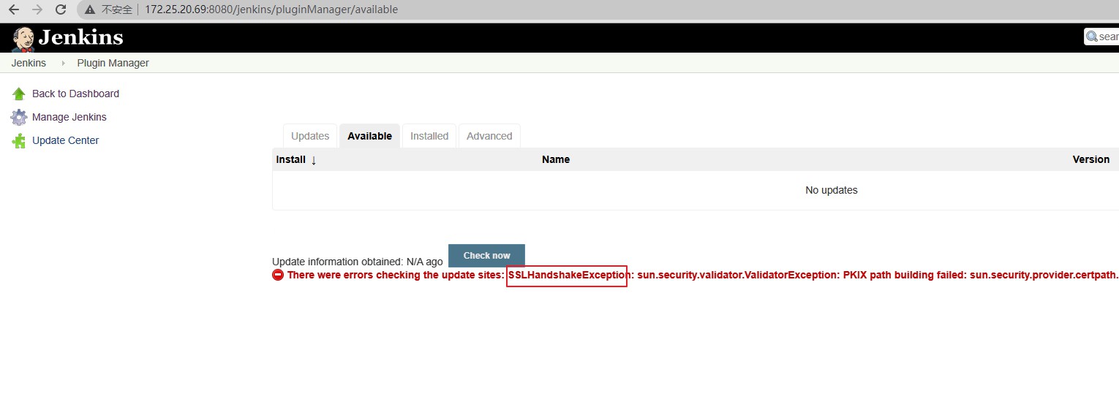
Task: Click the browser forward arrow
Action: tap(37, 9)
